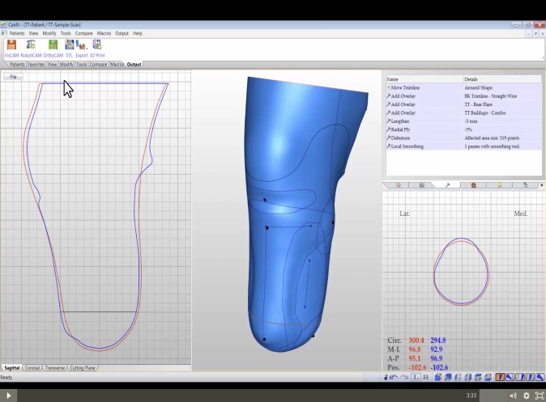Switch to the Modify ribbon tab

(66, 64)
